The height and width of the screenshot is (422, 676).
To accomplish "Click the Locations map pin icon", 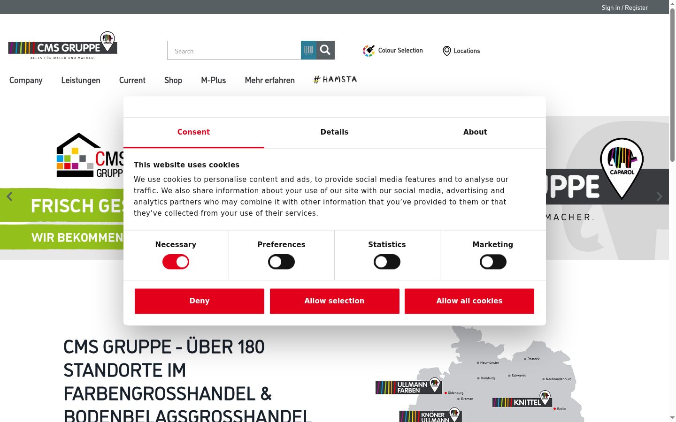I will point(447,51).
